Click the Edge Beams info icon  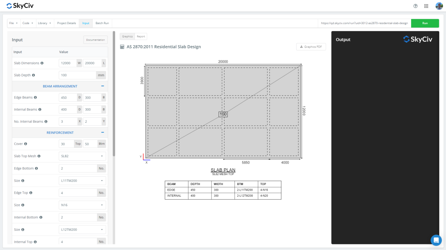tap(35, 97)
